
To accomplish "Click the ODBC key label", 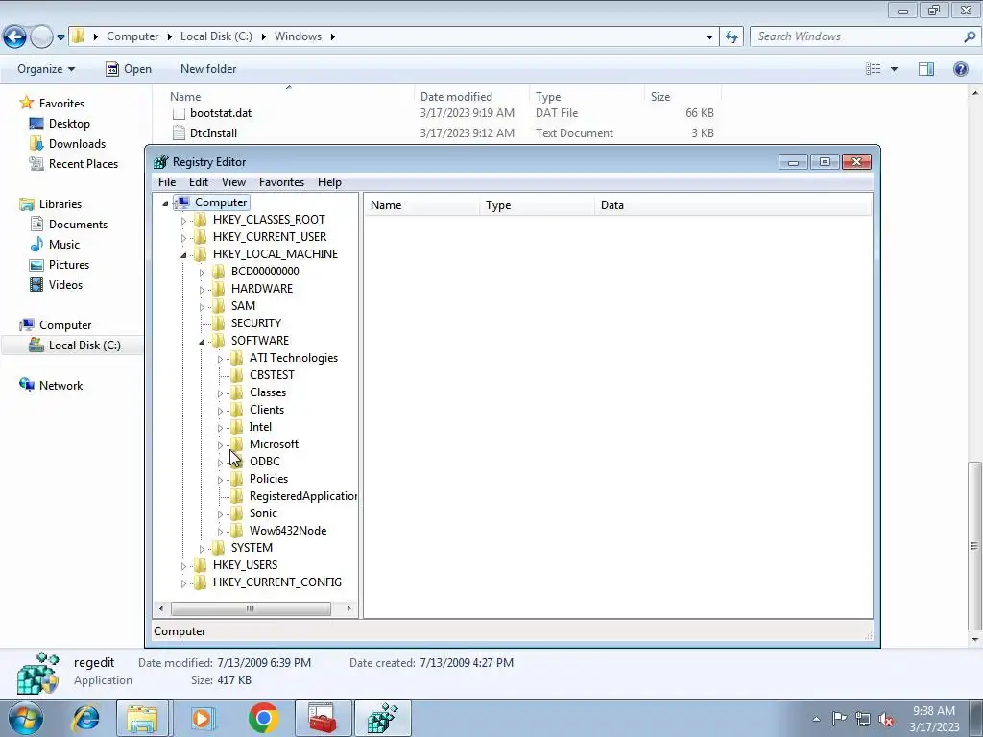I will (265, 462).
